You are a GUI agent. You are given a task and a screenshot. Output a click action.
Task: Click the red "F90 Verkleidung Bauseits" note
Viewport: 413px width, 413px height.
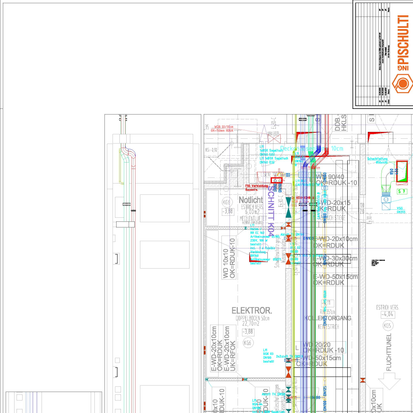[256, 188]
